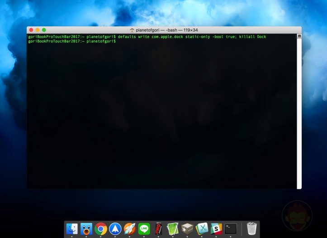Click 'static-only' in the command line

pos(198,37)
